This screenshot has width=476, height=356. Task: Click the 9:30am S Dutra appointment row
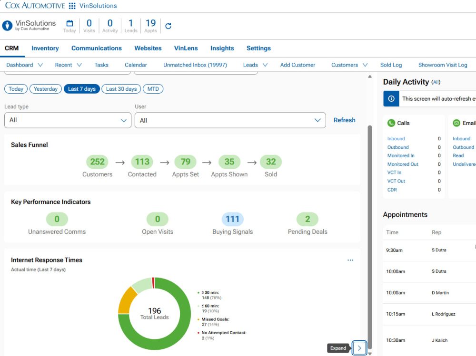[x=429, y=250]
